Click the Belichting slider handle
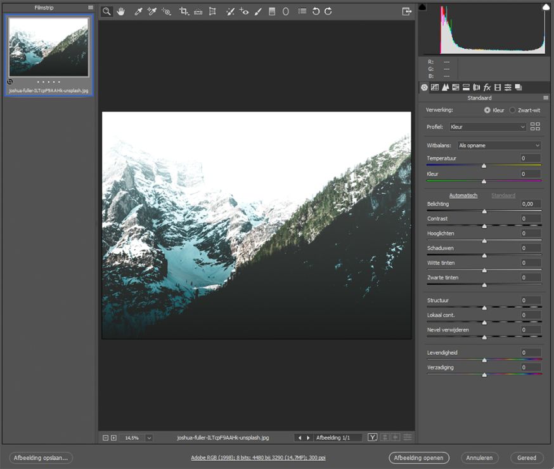The width and height of the screenshot is (554, 469). (x=484, y=211)
